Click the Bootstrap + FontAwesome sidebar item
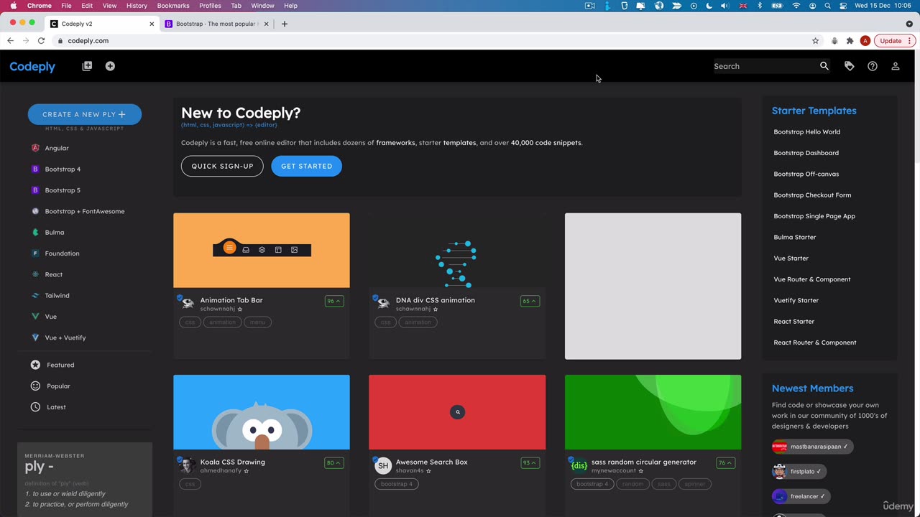The height and width of the screenshot is (517, 920). (85, 212)
